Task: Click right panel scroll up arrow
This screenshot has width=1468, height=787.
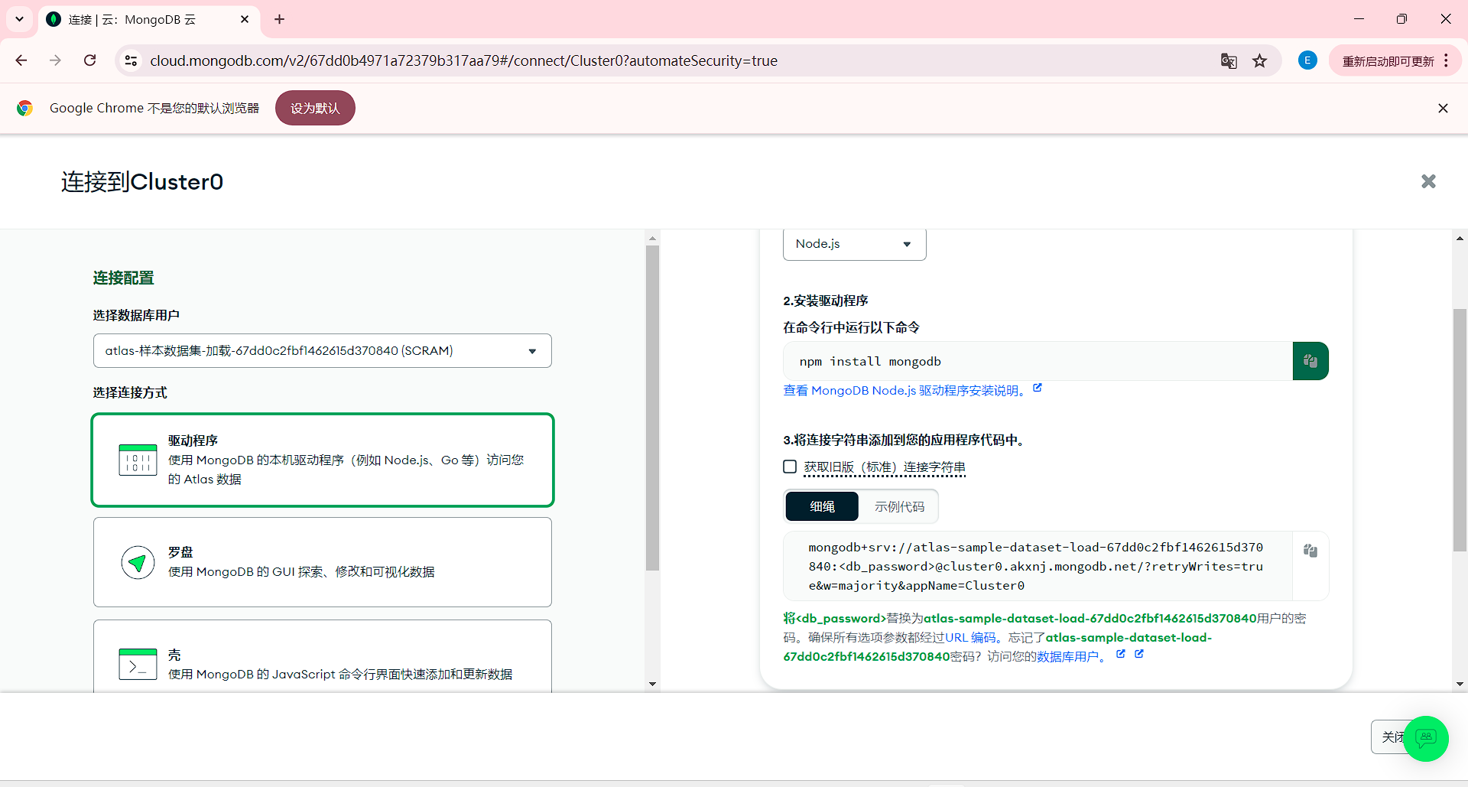Action: point(1460,239)
